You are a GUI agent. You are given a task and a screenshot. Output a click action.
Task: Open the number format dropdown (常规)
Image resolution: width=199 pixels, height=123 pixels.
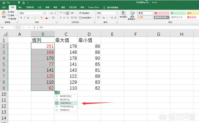tap(116, 13)
